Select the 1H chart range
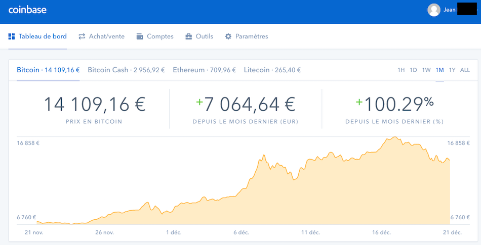 pyautogui.click(x=401, y=70)
